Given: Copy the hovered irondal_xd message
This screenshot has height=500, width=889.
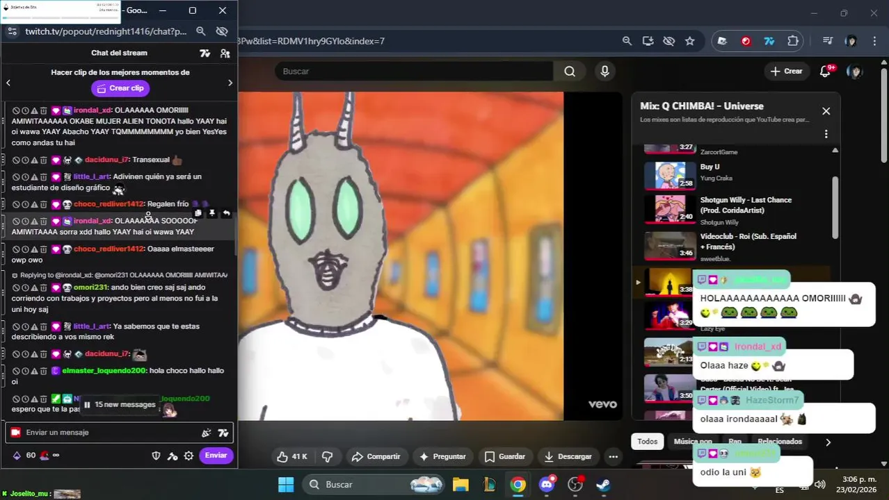Looking at the screenshot, I should point(198,214).
